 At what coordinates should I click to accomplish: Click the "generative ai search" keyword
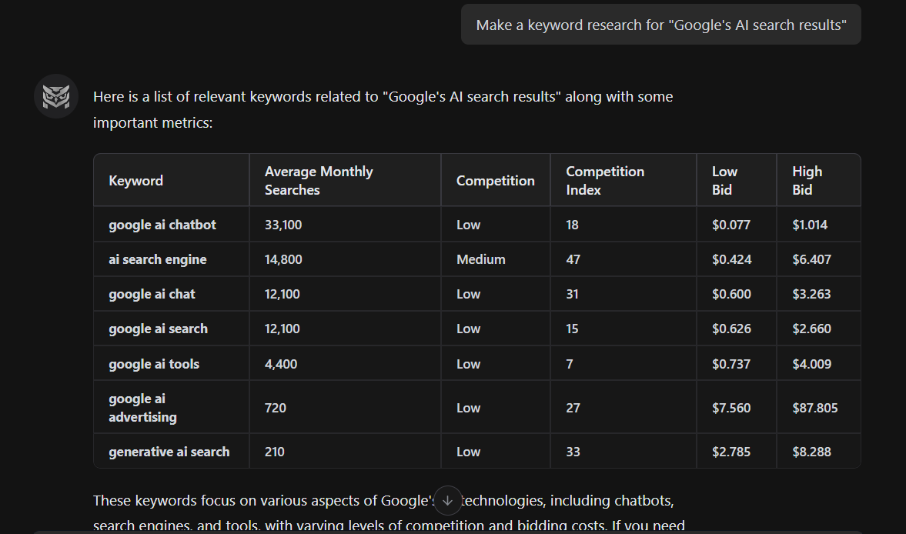point(169,452)
